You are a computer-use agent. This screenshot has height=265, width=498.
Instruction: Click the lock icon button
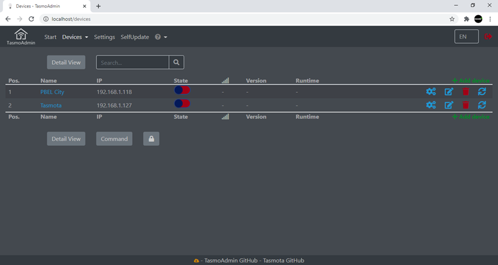tap(151, 139)
